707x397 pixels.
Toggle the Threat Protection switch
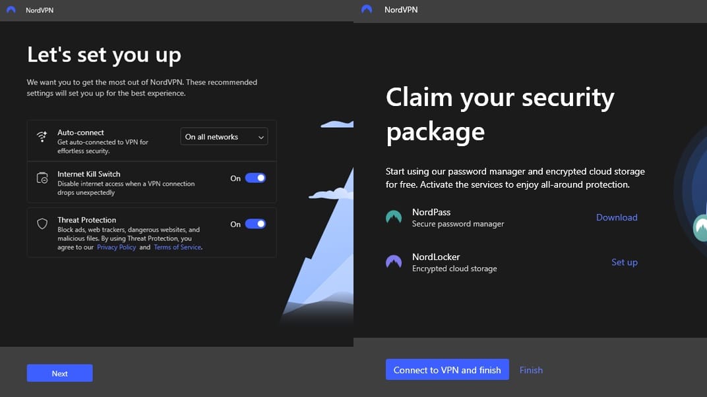pyautogui.click(x=255, y=224)
